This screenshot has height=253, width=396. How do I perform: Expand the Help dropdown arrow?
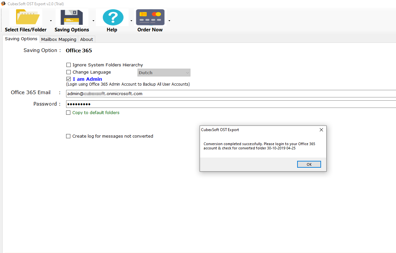131,21
